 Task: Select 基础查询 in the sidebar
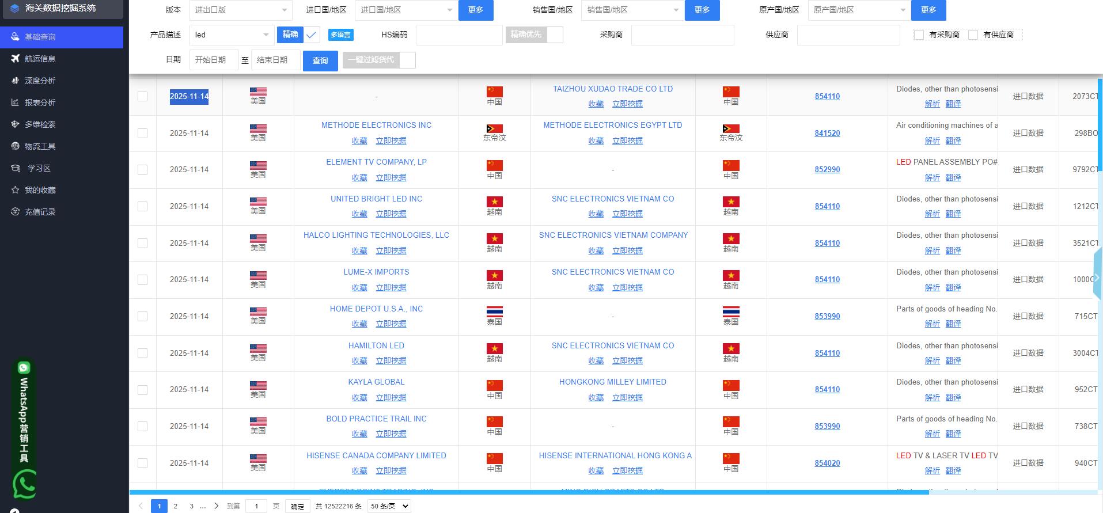click(40, 37)
